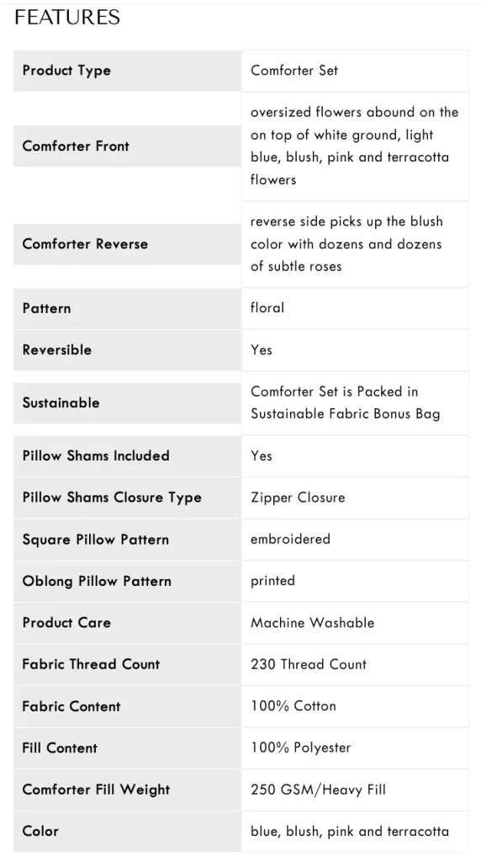Click the 230 Thread Count value
Image resolution: width=481 pixels, height=862 pixels.
[309, 664]
